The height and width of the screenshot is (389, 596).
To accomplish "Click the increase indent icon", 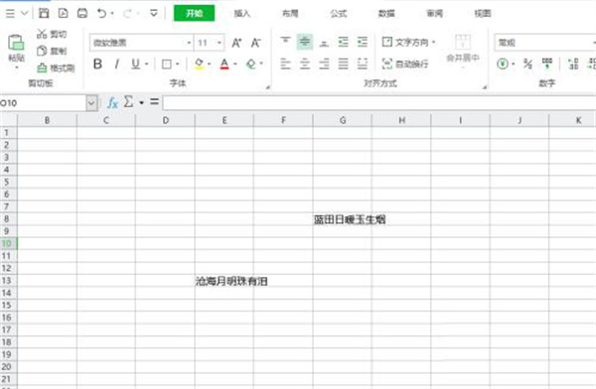I will click(x=363, y=42).
